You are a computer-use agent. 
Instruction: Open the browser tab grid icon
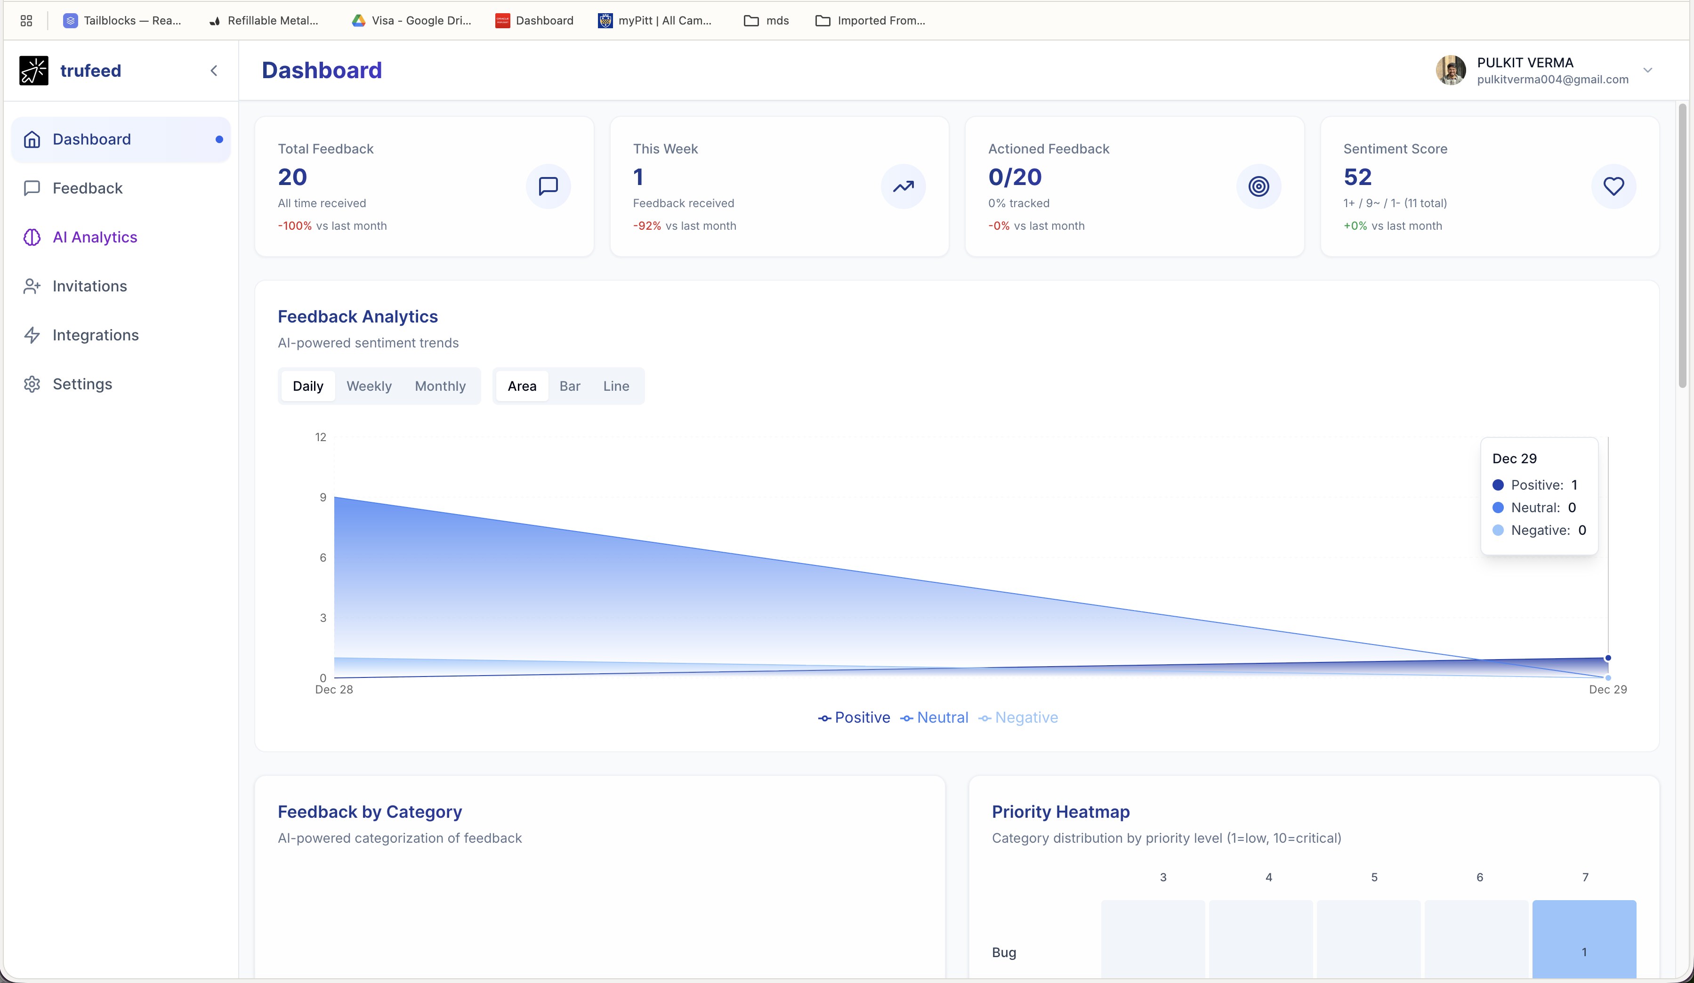26,20
